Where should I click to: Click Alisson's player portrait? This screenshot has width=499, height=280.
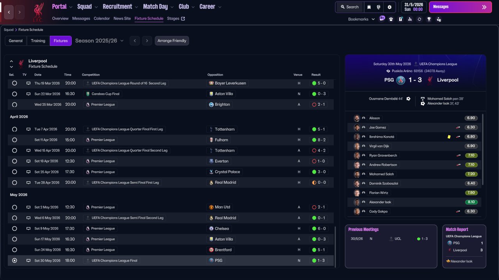(357, 118)
